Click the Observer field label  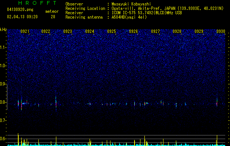74,4
